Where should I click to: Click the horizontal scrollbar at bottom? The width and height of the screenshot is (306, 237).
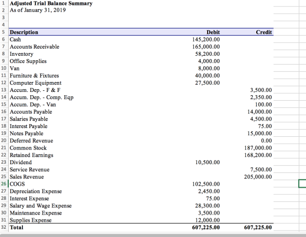click(153, 235)
